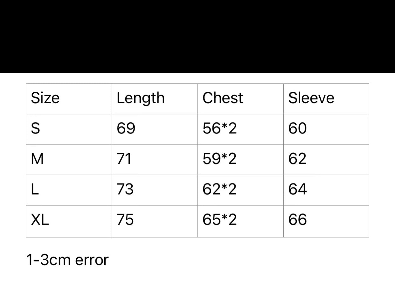Click the 1-3cm error note text
The width and height of the screenshot is (395, 306).
67,260
